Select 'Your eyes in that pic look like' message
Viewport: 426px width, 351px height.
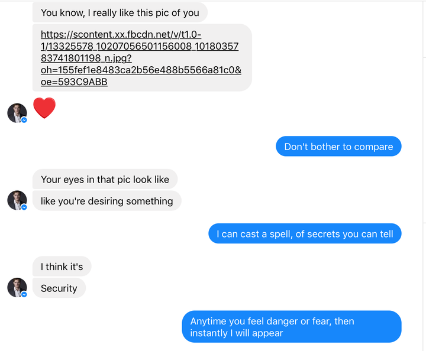(x=105, y=179)
